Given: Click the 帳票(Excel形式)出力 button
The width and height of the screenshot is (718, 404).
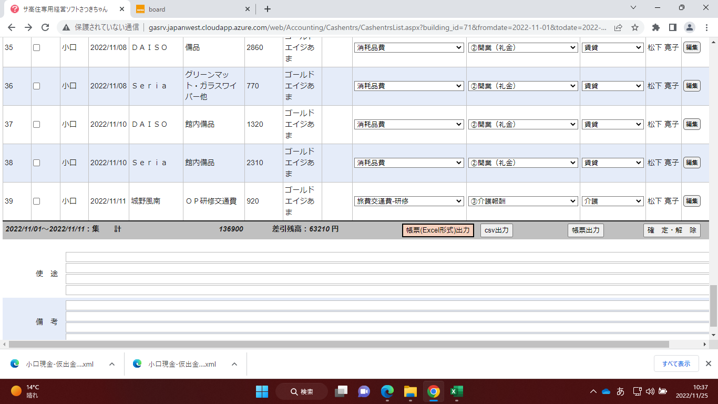Looking at the screenshot, I should coord(438,230).
